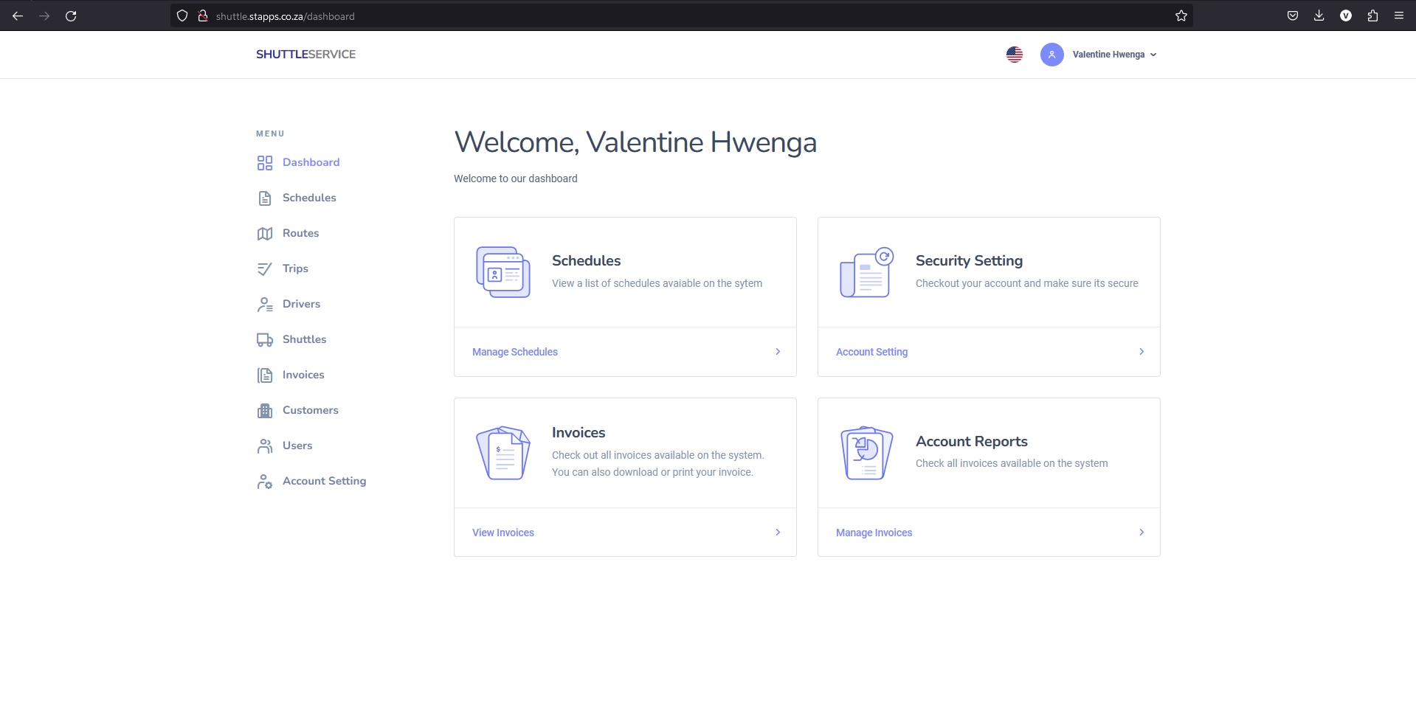Open Schedules from the sidebar menu
The height and width of the screenshot is (728, 1416).
tap(309, 198)
